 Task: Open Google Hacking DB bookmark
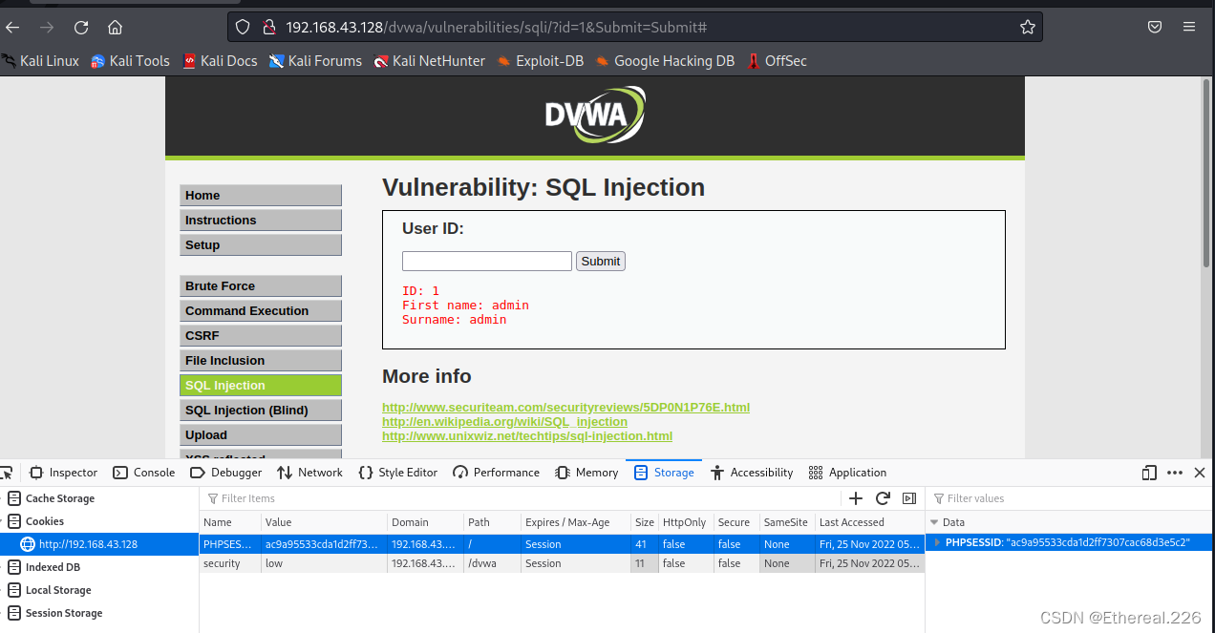(x=665, y=61)
